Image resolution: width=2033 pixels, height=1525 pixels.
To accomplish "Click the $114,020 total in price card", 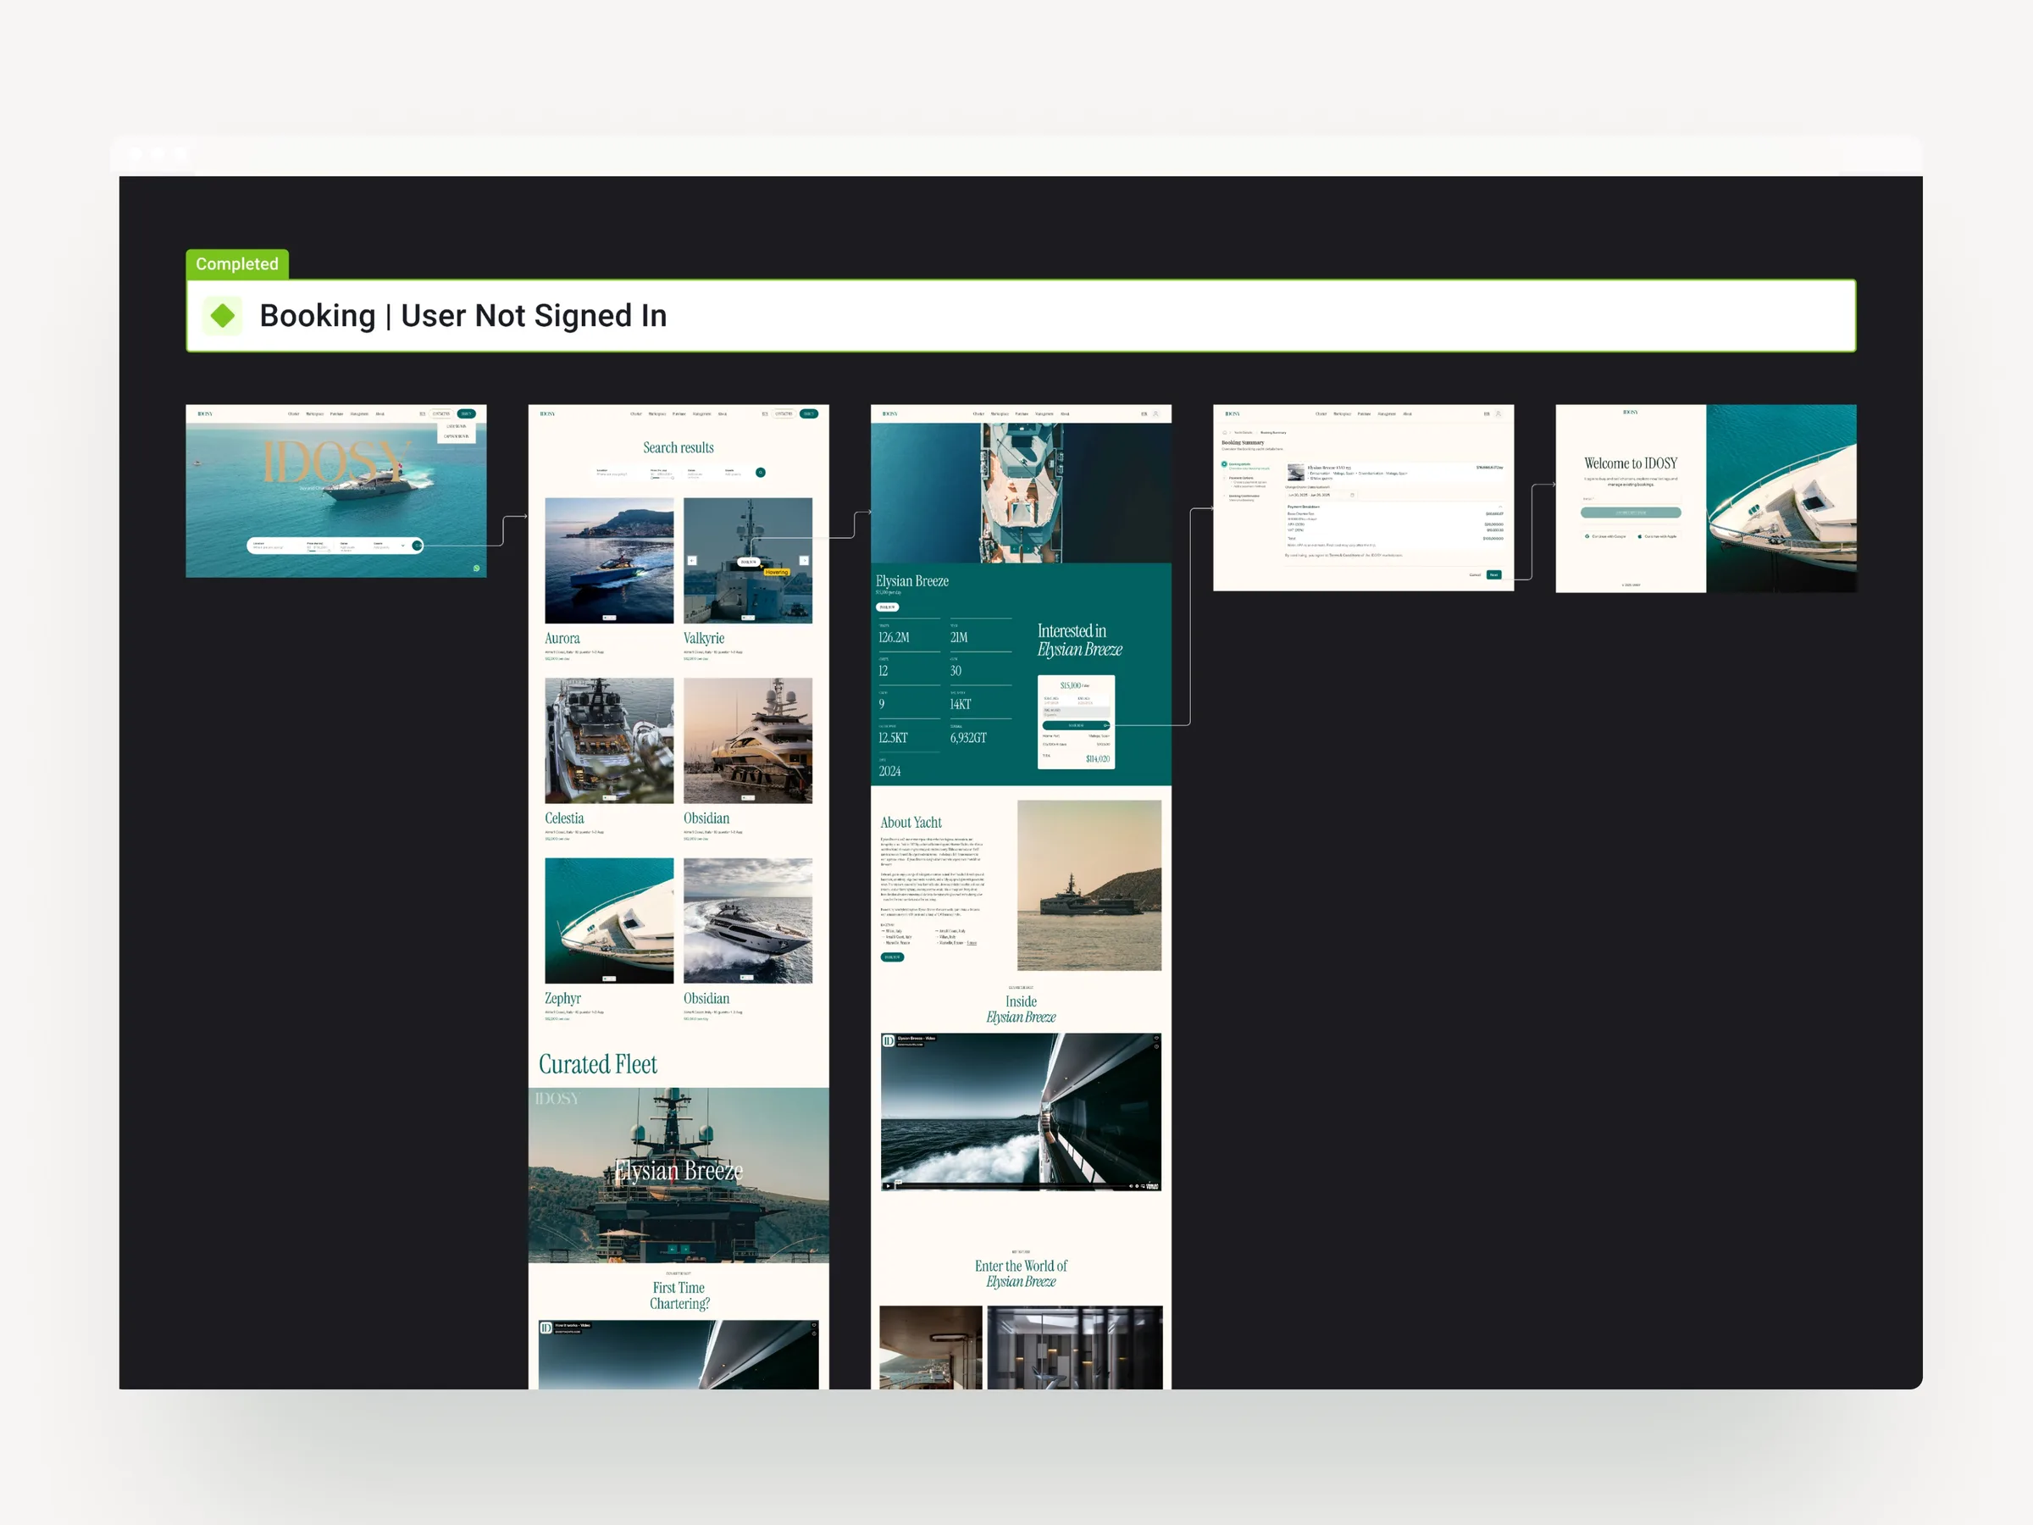I will click(1099, 759).
